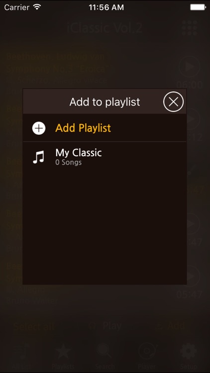Select the orange Add Playlist label
The image size is (210, 373).
tap(83, 128)
